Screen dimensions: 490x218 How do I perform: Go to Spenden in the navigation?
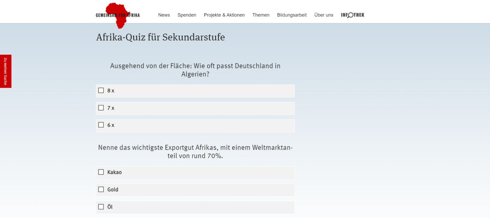tap(187, 15)
